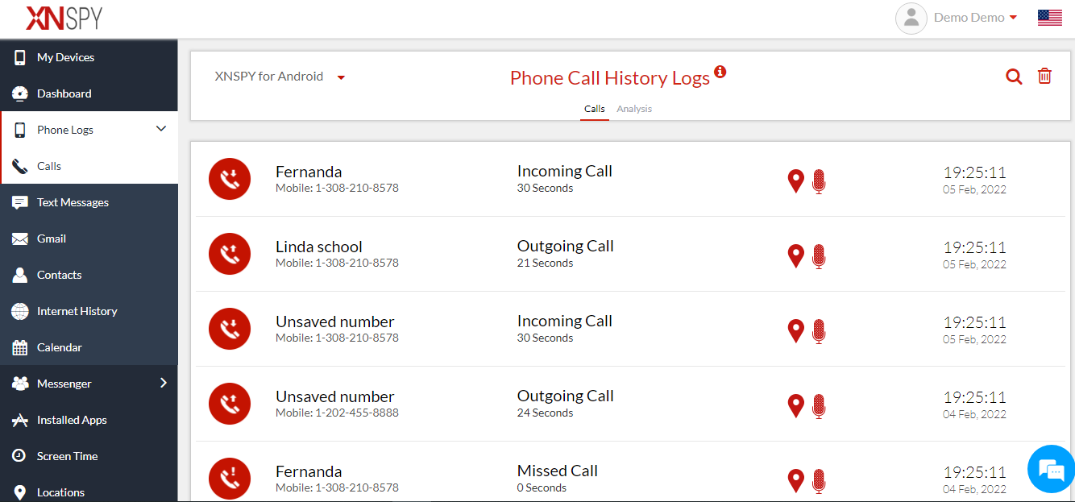
Task: Collapse the Phone Logs sidebar section
Action: pos(161,129)
